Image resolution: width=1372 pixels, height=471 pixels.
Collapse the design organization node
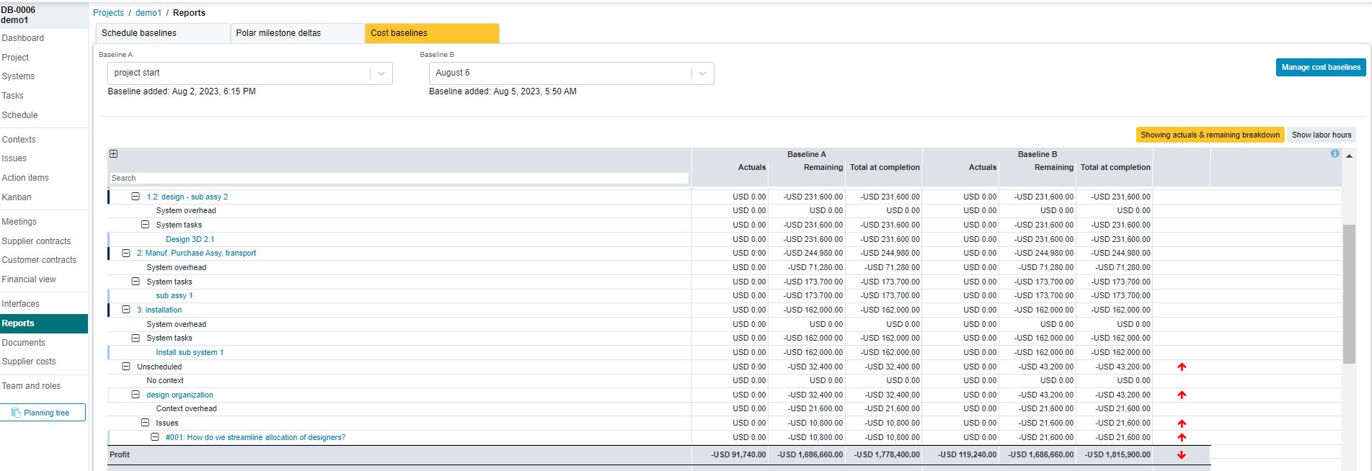click(135, 395)
